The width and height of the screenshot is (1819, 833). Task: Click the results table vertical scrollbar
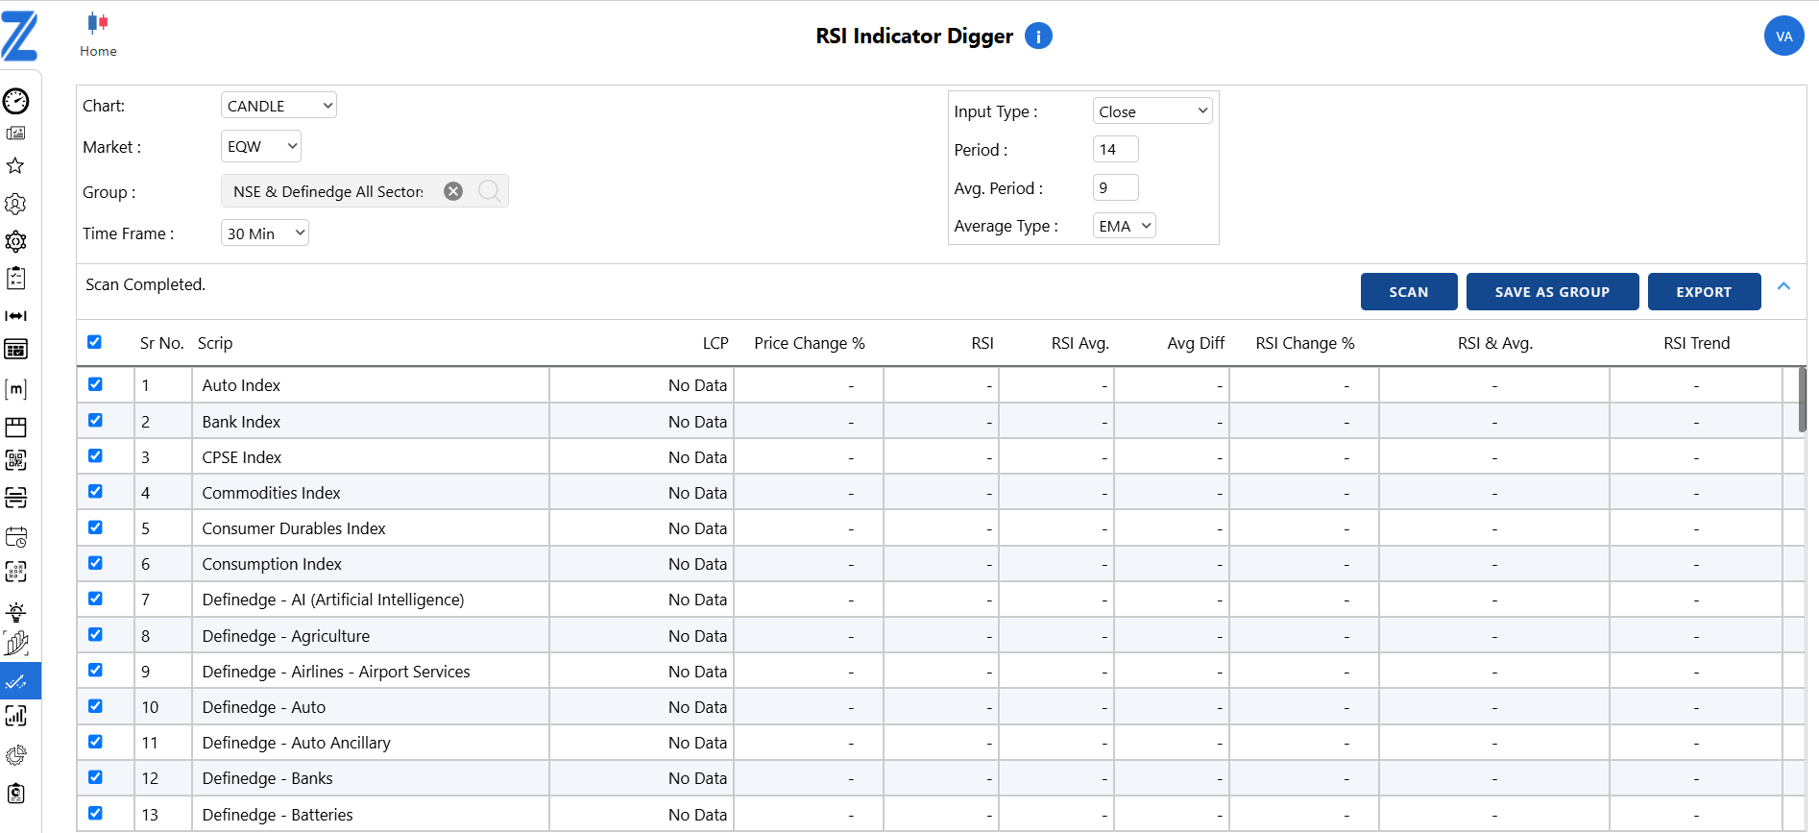pos(1803,400)
